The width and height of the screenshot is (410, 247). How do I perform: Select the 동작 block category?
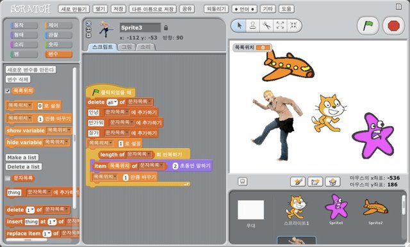click(x=24, y=26)
